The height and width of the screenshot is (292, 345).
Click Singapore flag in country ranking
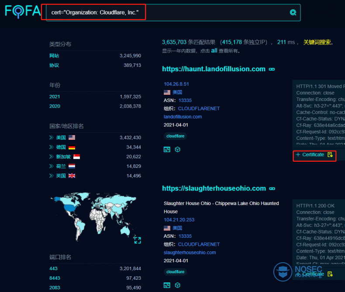click(x=76, y=157)
